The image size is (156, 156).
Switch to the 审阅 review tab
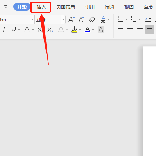[109, 7]
